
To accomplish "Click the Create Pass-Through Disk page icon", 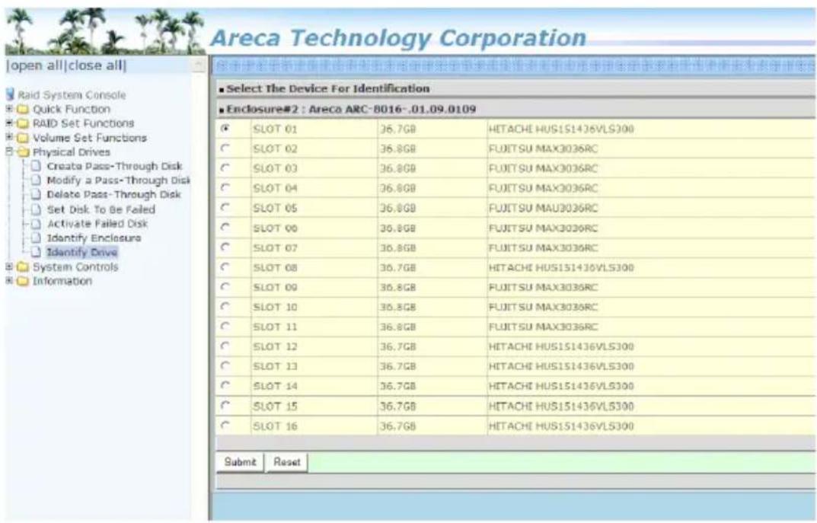I will [36, 166].
